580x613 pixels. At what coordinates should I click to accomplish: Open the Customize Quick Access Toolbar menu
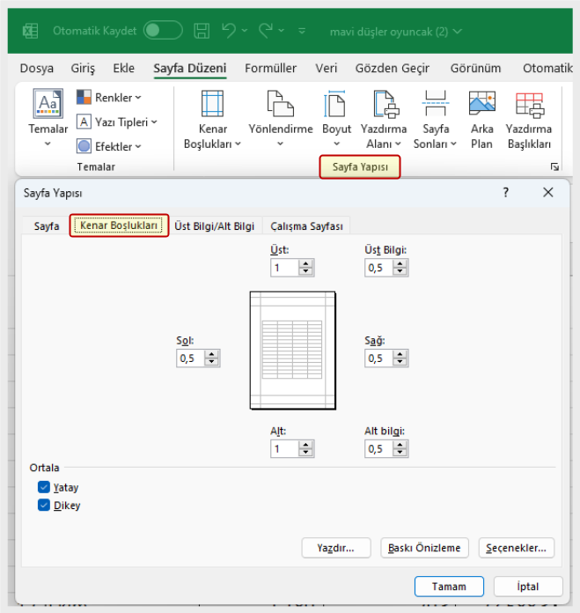[302, 31]
